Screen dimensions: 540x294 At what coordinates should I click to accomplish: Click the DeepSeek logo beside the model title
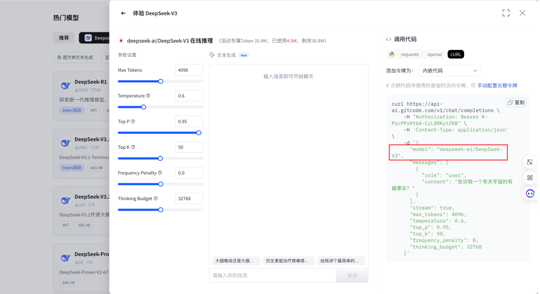point(121,40)
